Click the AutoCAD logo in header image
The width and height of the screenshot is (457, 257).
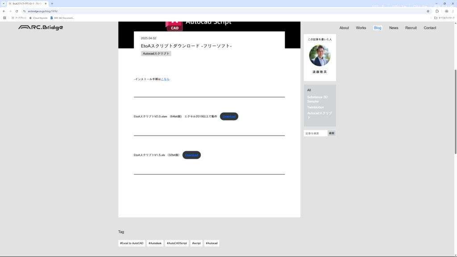tap(174, 26)
